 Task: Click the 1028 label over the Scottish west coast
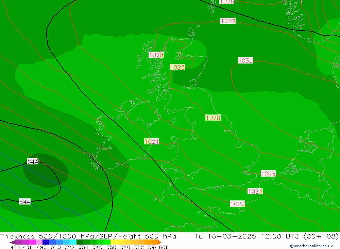pyautogui.click(x=156, y=55)
